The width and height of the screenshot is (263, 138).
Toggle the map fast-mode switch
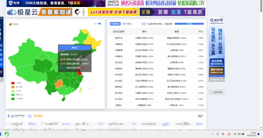(x=99, y=24)
